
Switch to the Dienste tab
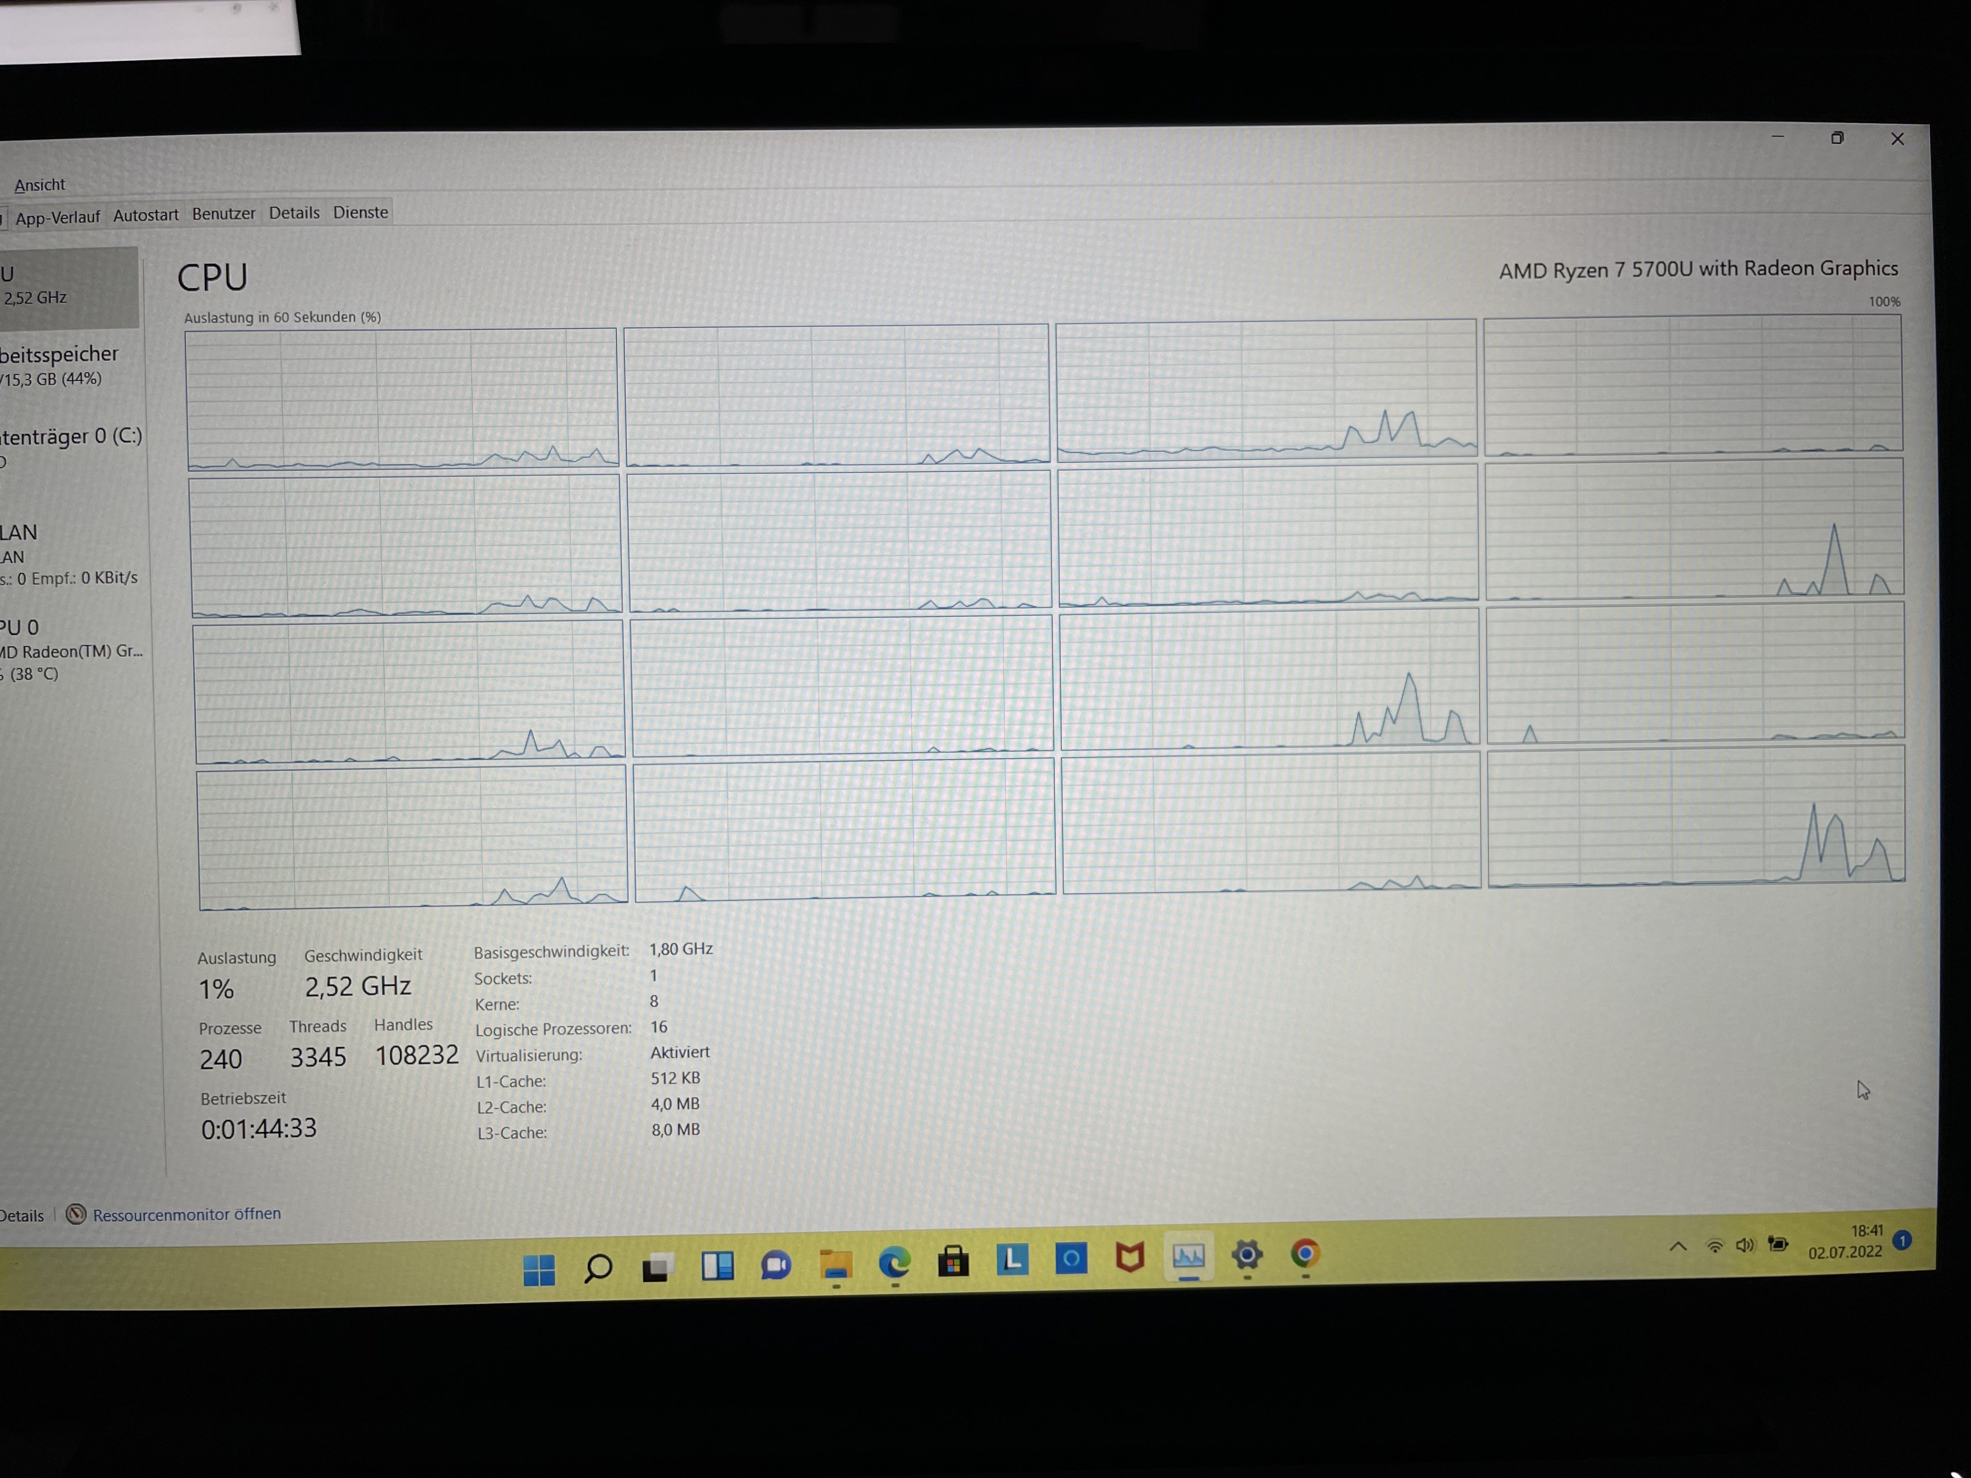tap(360, 212)
